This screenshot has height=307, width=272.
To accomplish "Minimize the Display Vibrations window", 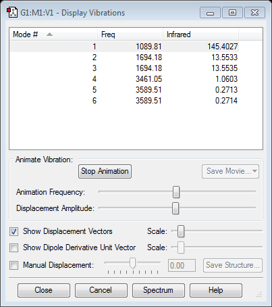I will [210, 13].
